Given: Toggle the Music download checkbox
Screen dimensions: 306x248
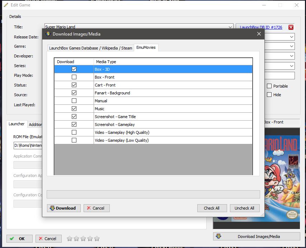Looking at the screenshot, I should click(74, 109).
